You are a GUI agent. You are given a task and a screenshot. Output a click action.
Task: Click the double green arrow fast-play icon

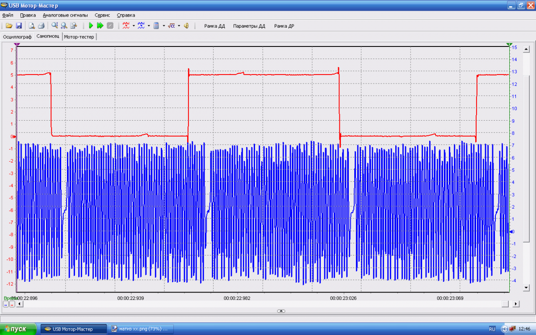tap(100, 26)
